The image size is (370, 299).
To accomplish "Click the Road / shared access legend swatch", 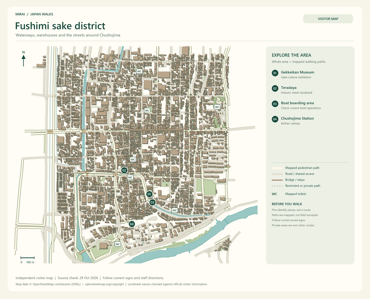I will (277, 174).
